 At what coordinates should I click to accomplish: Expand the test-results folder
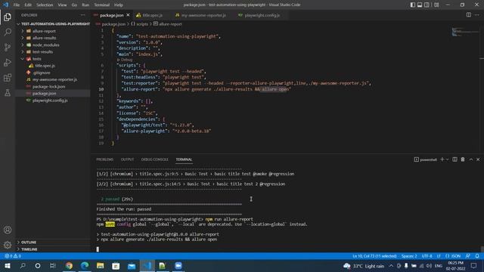42,51
